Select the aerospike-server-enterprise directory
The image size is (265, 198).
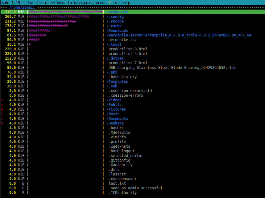coord(179,35)
